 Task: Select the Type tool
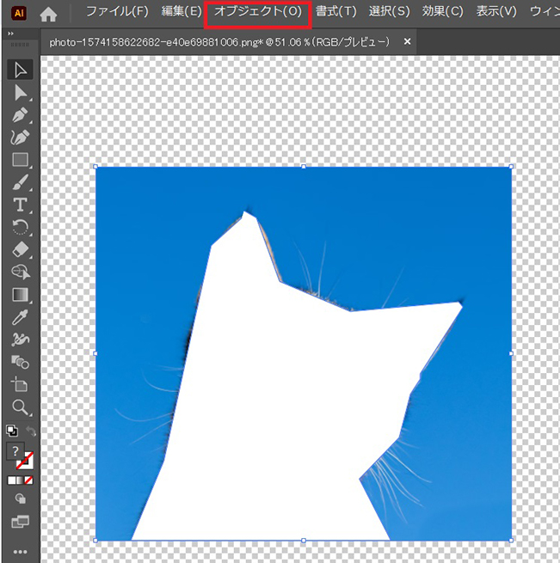point(21,205)
